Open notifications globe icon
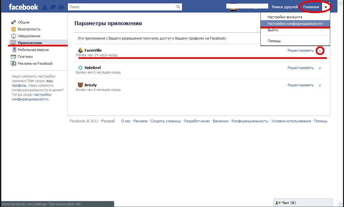Screen dimensions: 344x207 click(61, 7)
